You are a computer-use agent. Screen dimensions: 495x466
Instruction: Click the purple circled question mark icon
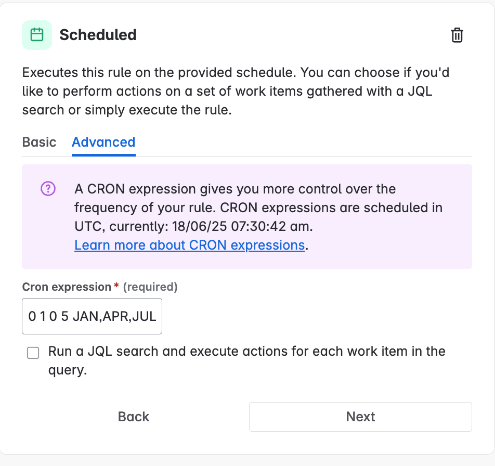pyautogui.click(x=47, y=188)
